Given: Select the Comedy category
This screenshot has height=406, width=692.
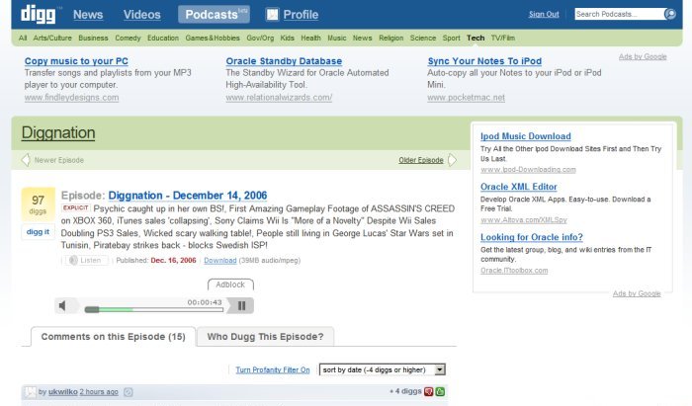Looking at the screenshot, I should click(128, 38).
